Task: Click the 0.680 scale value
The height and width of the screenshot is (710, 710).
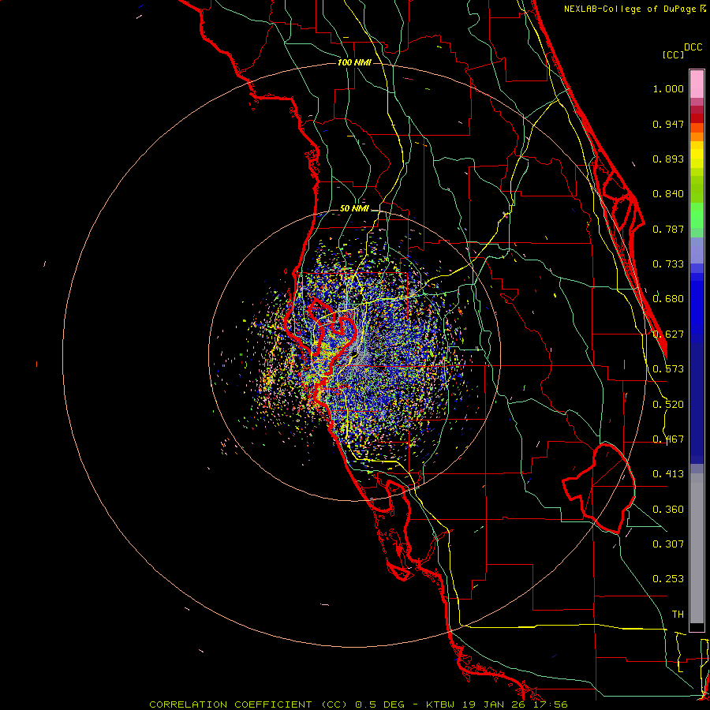Action: (x=668, y=299)
